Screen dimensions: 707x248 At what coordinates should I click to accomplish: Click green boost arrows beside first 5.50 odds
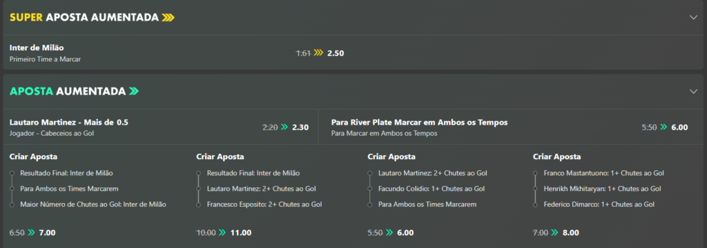pyautogui.click(x=664, y=127)
